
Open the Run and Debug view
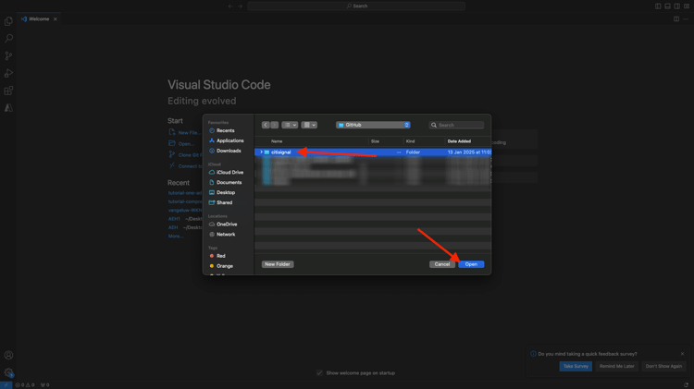coord(8,73)
